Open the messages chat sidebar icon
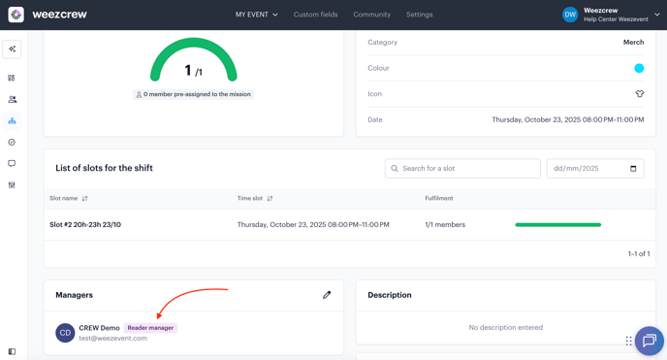This screenshot has width=667, height=360. point(12,163)
